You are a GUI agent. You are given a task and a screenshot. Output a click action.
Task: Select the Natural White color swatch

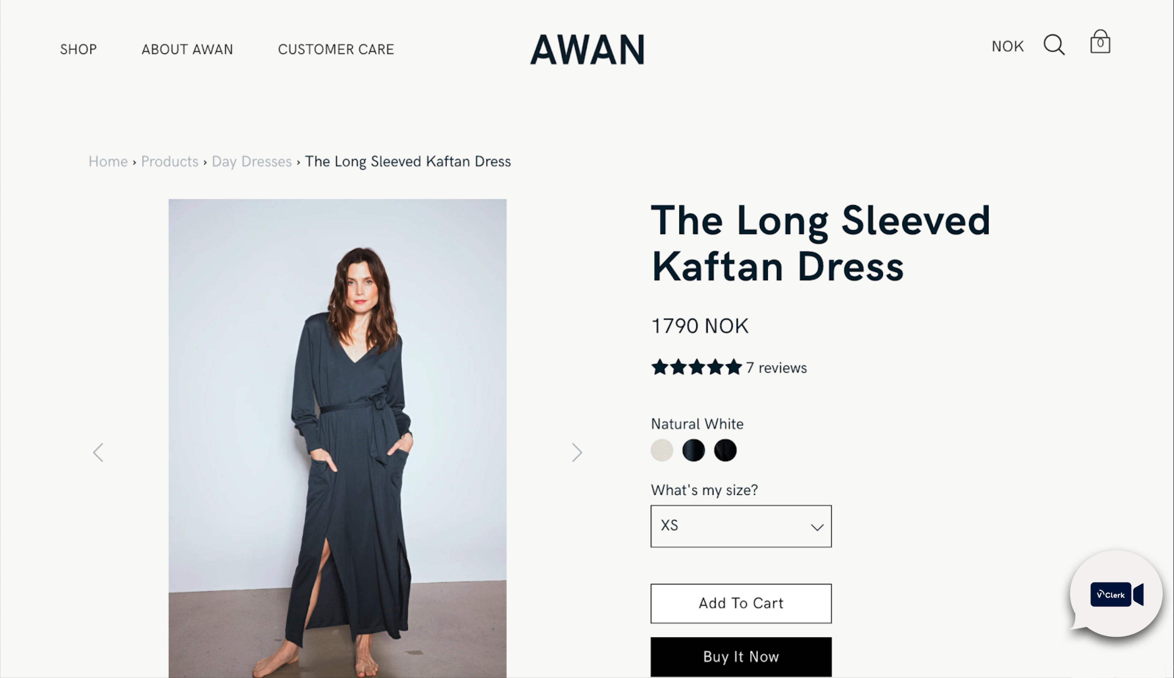pos(662,450)
